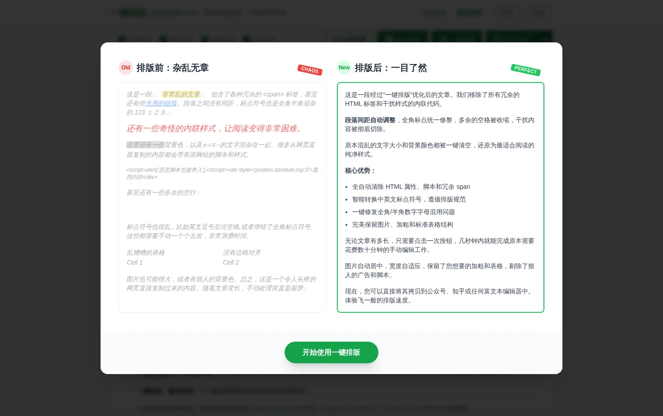Viewport: 663px width, 416px height.
Task: Click the paragraph starting 原本混乱的文字大小
Action: pyautogui.click(x=440, y=150)
